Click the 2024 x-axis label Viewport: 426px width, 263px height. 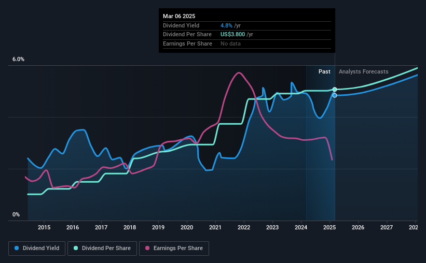(301, 227)
